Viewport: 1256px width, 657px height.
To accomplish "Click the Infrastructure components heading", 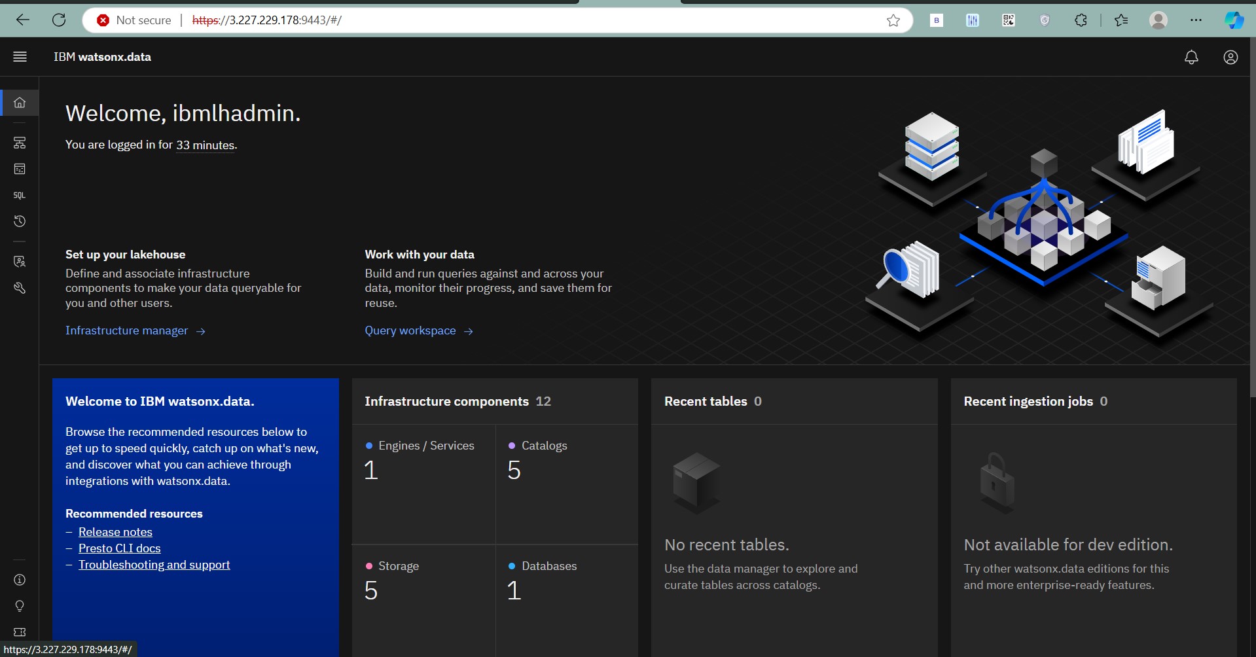I will click(446, 401).
